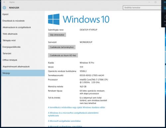Click the WORKGROUP value
This screenshot has width=166, height=128.
[x=86, y=42]
